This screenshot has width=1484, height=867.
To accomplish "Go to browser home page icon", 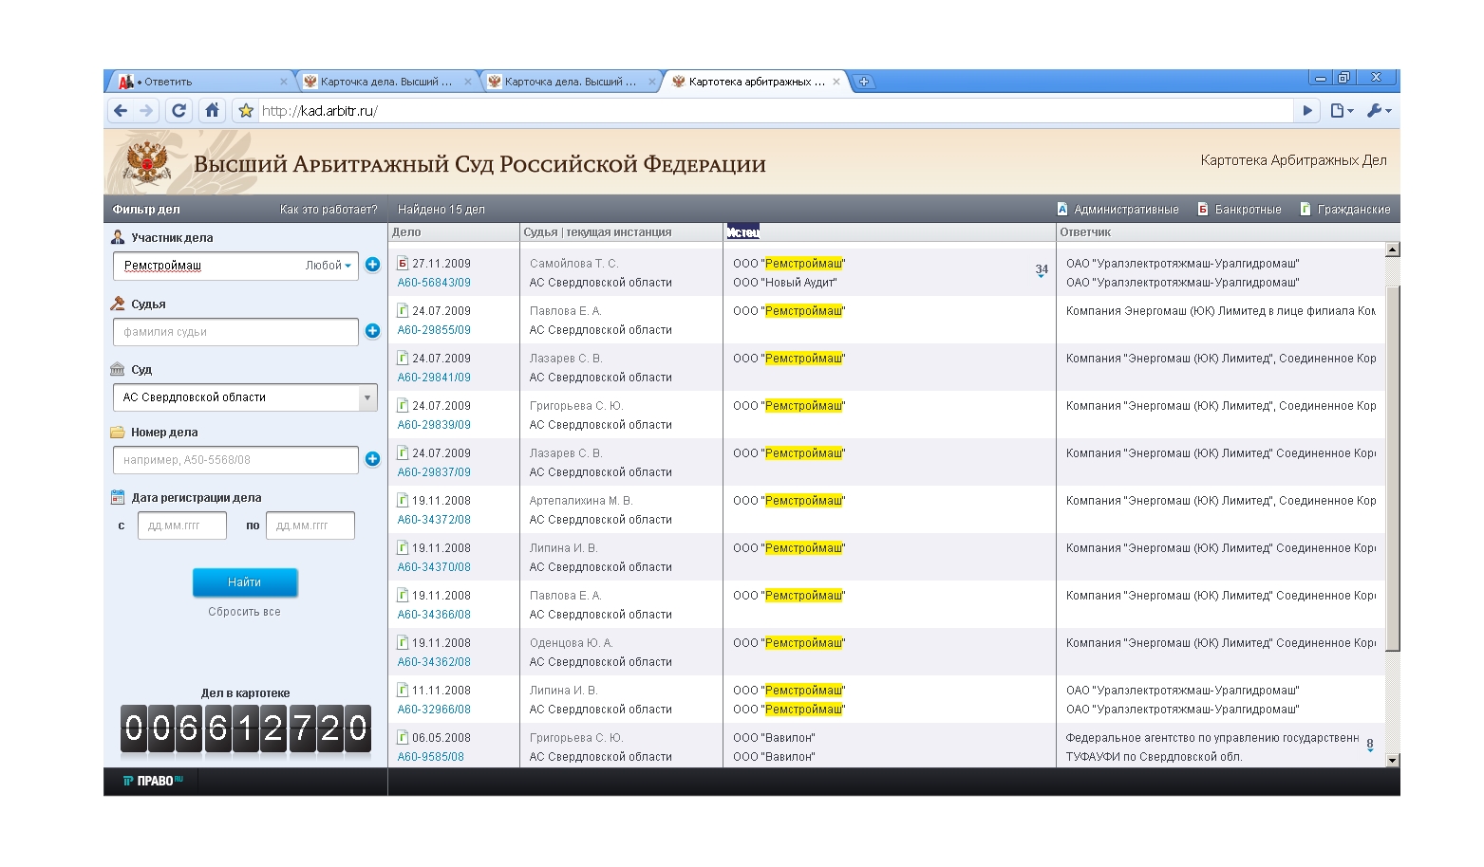I will tap(212, 111).
